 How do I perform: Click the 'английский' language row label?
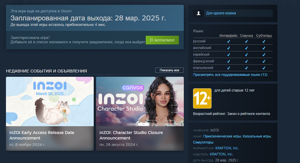(x=202, y=48)
